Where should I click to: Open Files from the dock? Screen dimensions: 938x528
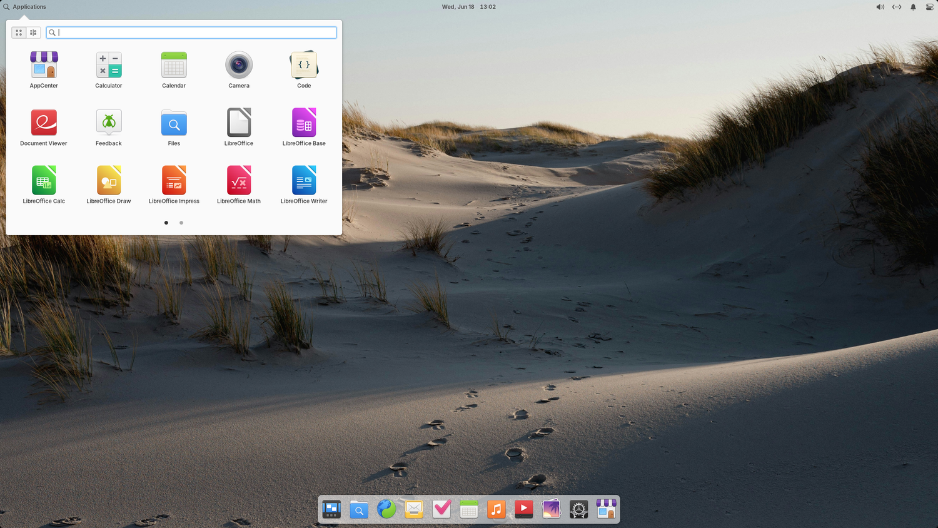pyautogui.click(x=359, y=509)
